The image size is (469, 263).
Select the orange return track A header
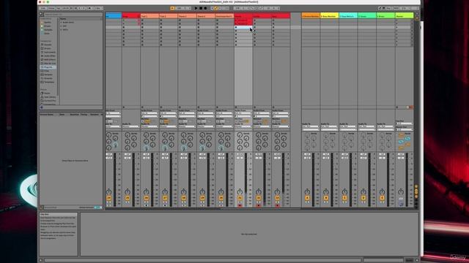tap(311, 15)
